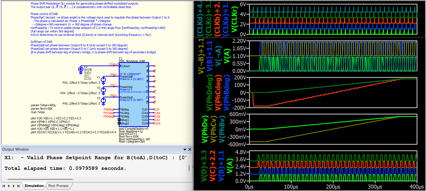The width and height of the screenshot is (426, 191).
Task: Click the Output Window vertical scrollbar thumb
Action: click(189, 168)
